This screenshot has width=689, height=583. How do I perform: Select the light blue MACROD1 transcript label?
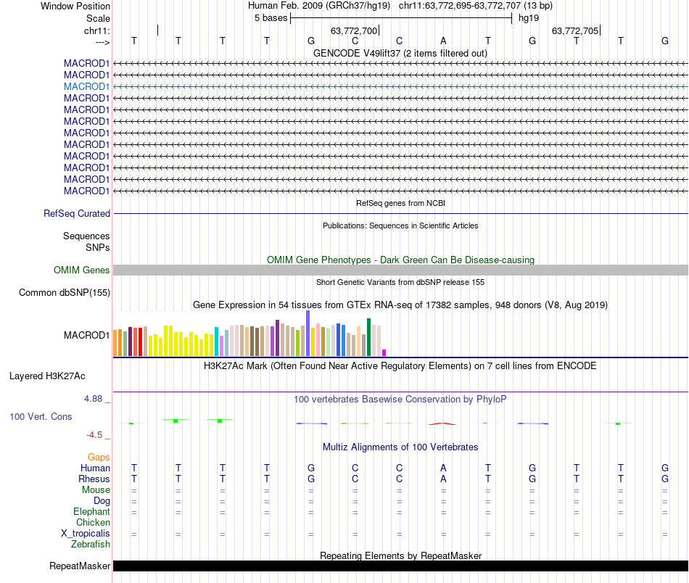86,86
